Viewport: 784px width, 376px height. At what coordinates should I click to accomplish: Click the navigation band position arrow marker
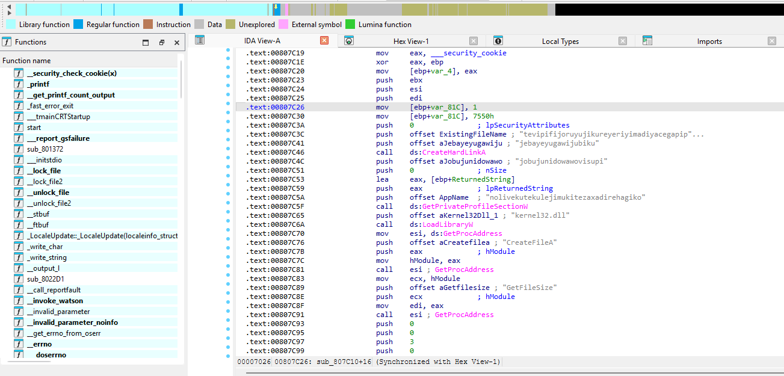(x=276, y=8)
